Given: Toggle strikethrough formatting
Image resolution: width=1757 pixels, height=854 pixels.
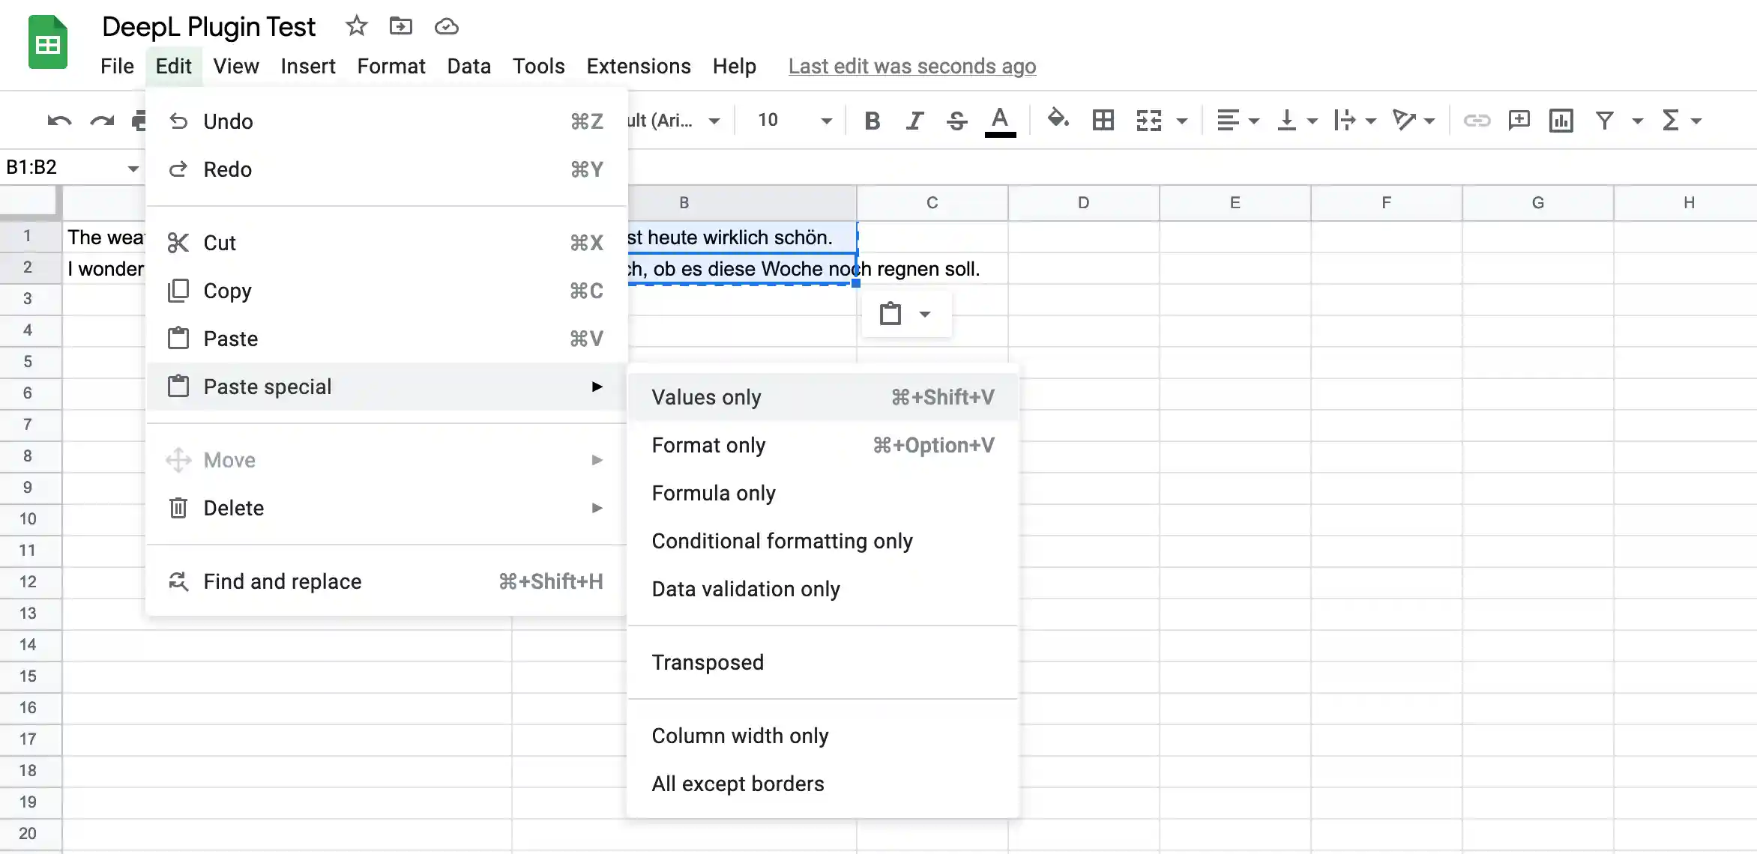Looking at the screenshot, I should tap(957, 120).
